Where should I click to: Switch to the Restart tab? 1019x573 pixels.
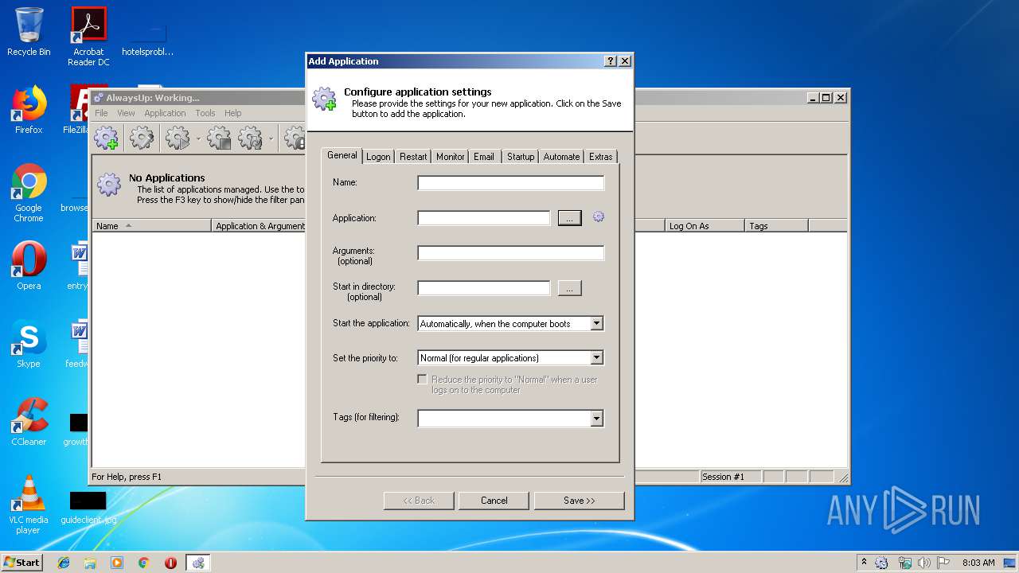[x=413, y=157]
